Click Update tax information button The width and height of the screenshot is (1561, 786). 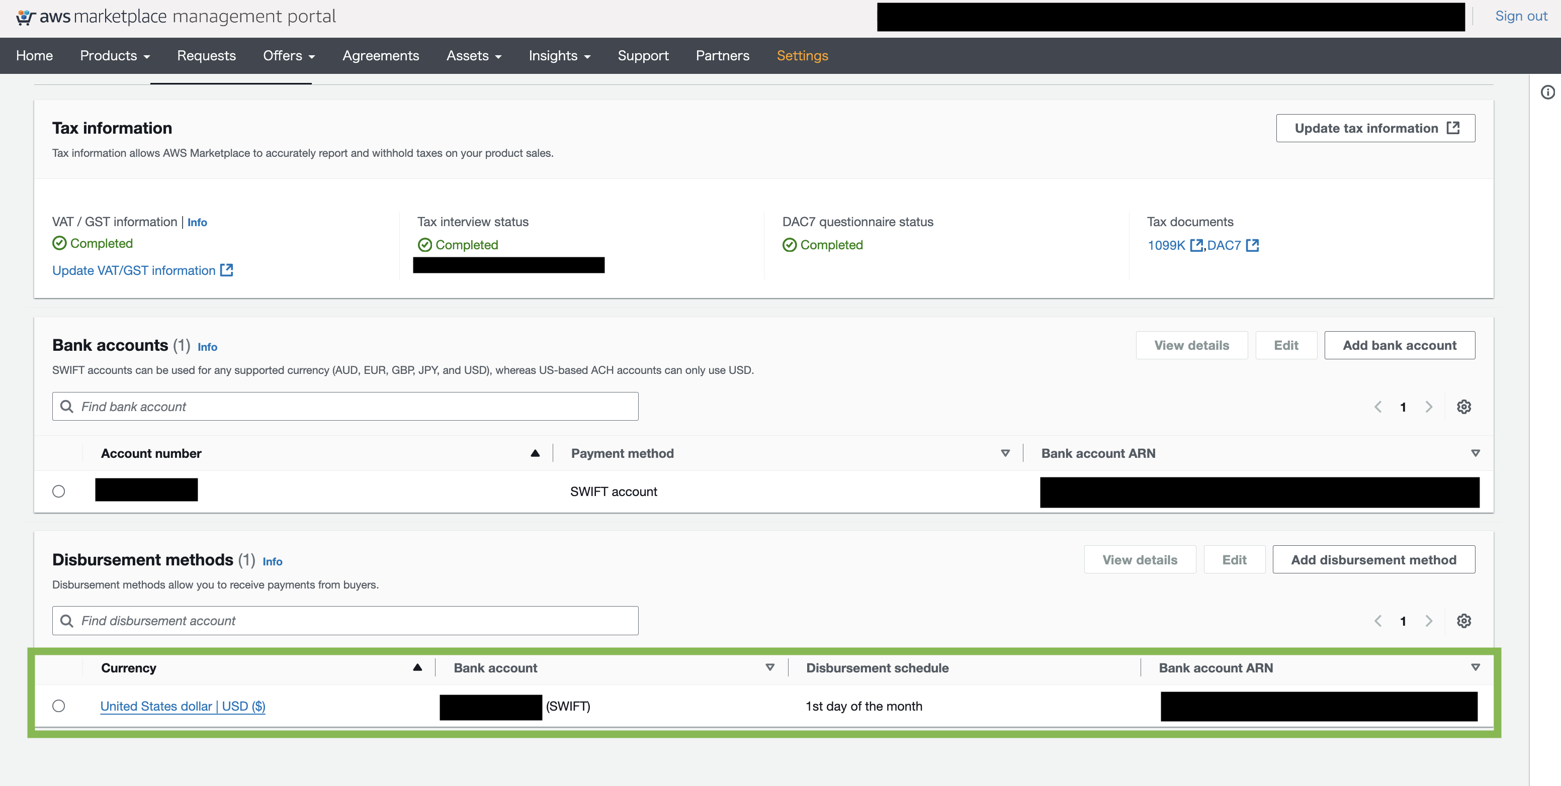[x=1375, y=128]
